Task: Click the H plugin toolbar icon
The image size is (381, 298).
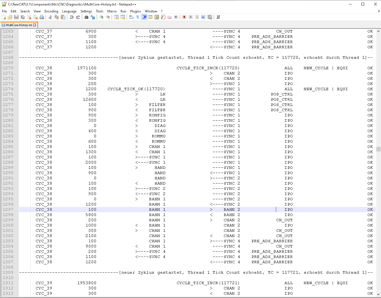Action: (x=218, y=17)
